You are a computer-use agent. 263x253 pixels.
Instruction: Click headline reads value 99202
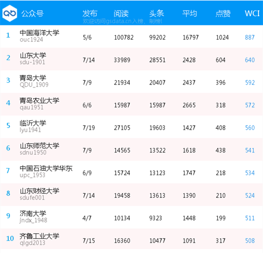point(157,37)
